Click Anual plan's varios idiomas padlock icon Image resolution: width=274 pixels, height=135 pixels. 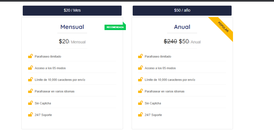click(x=140, y=91)
